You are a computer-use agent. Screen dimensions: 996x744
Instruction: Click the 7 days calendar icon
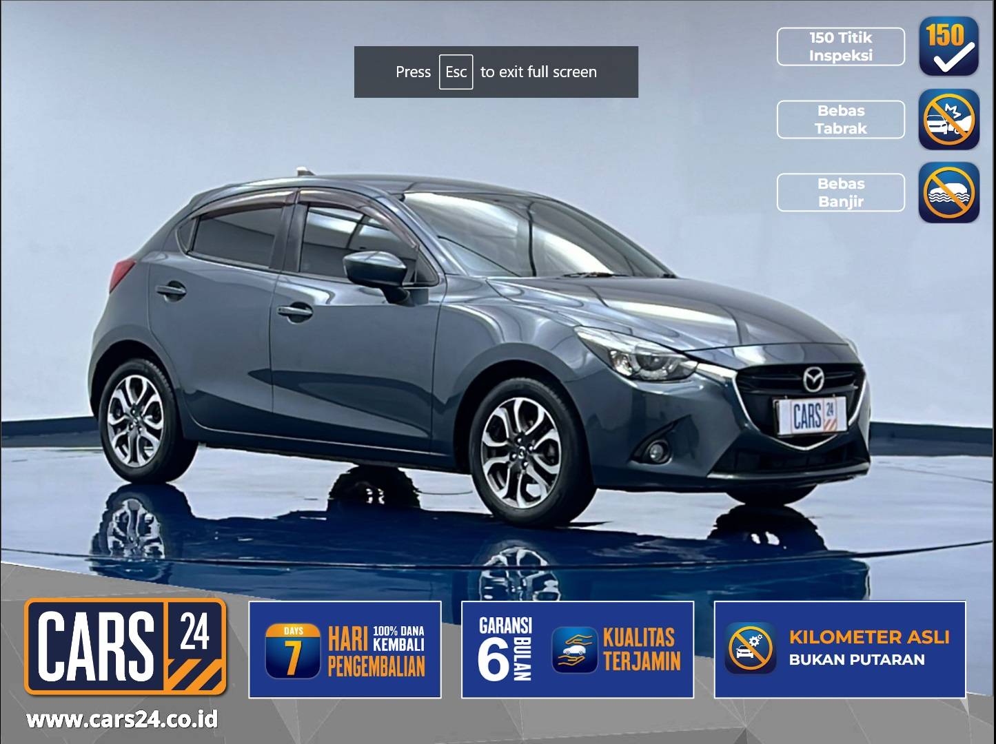[293, 650]
